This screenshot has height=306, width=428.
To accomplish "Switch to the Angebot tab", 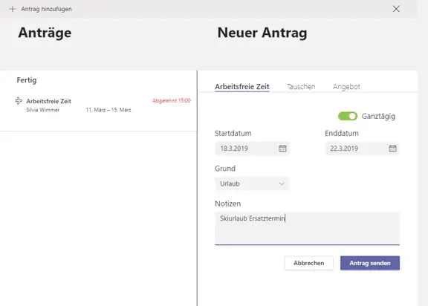I will [346, 87].
